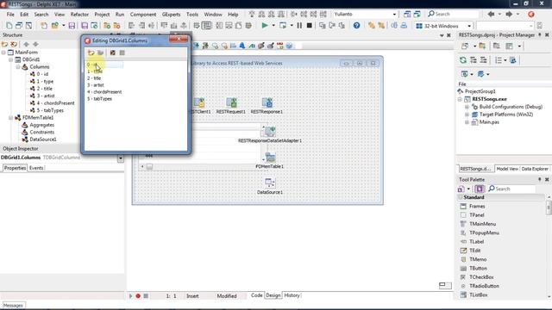Click the Save file disk icon
552x310 pixels.
(x=72, y=26)
